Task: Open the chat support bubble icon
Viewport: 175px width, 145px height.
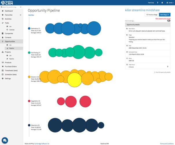Action: point(5,140)
